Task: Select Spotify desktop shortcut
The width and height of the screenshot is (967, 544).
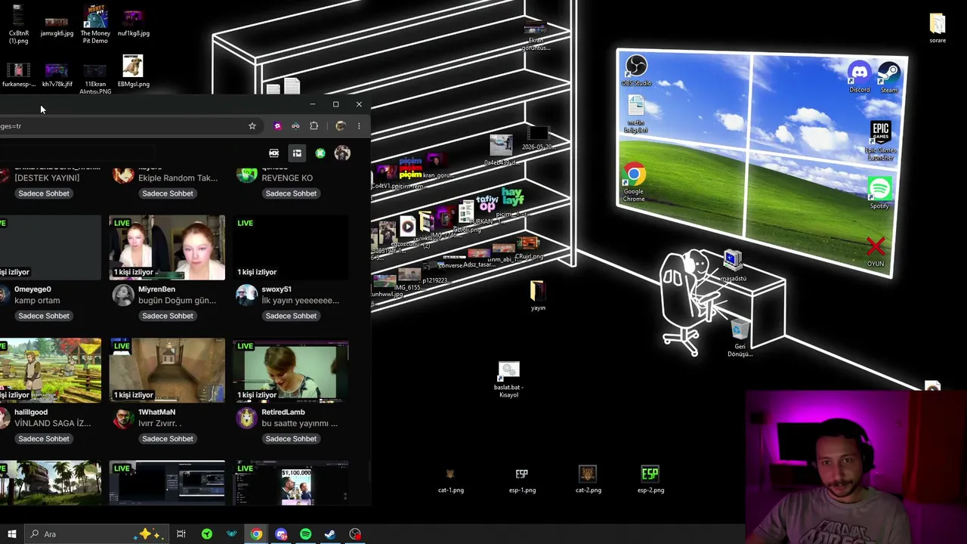Action: coord(879,193)
